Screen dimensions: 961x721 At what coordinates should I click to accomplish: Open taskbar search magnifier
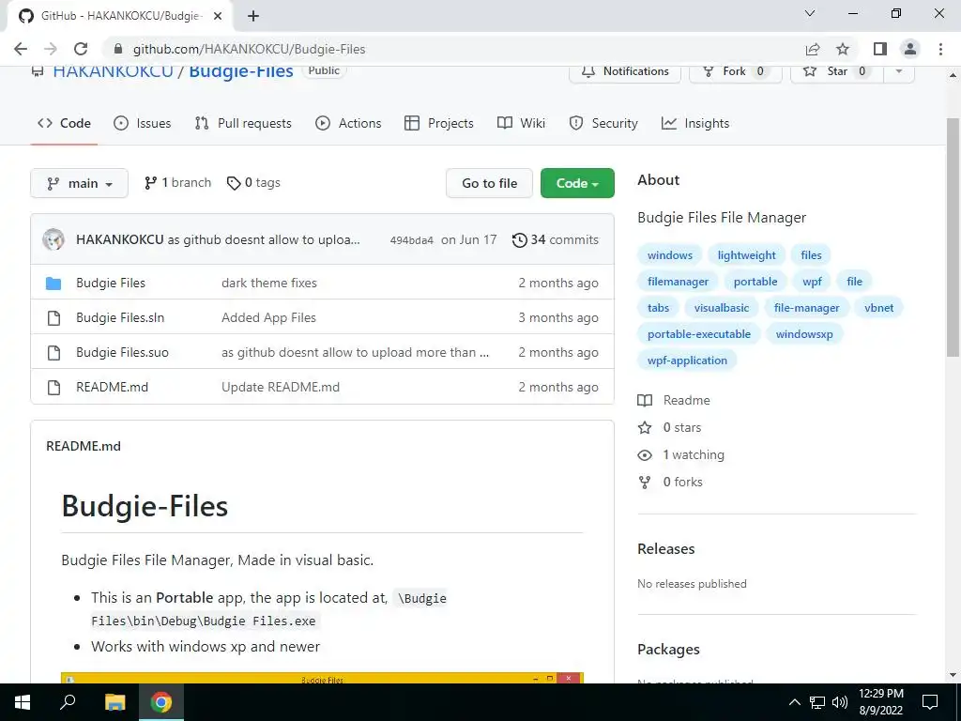click(68, 702)
